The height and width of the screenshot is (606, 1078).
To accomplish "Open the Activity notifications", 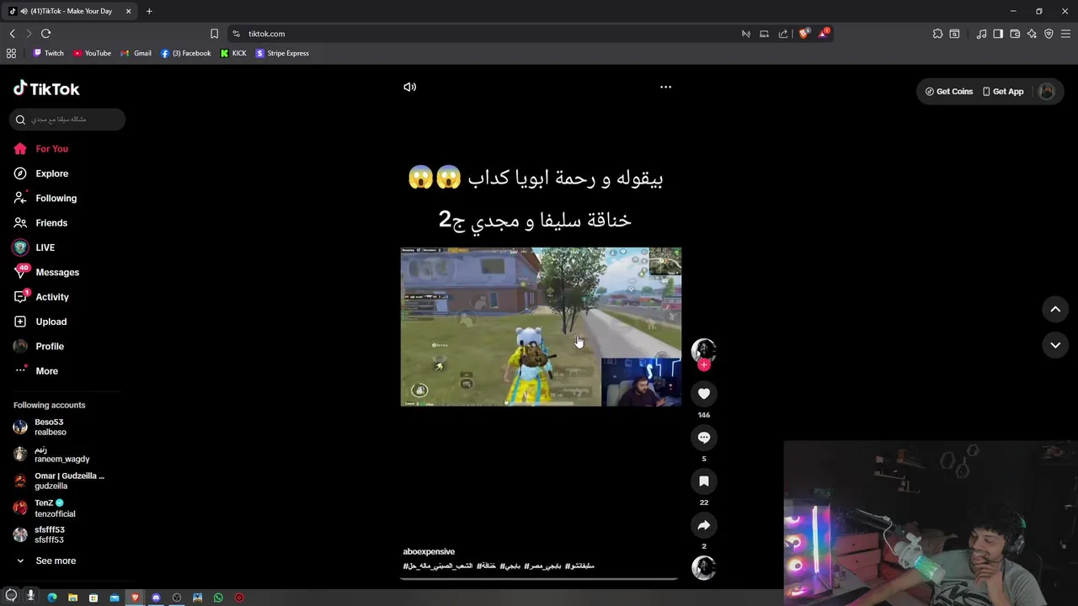I will [x=41, y=297].
